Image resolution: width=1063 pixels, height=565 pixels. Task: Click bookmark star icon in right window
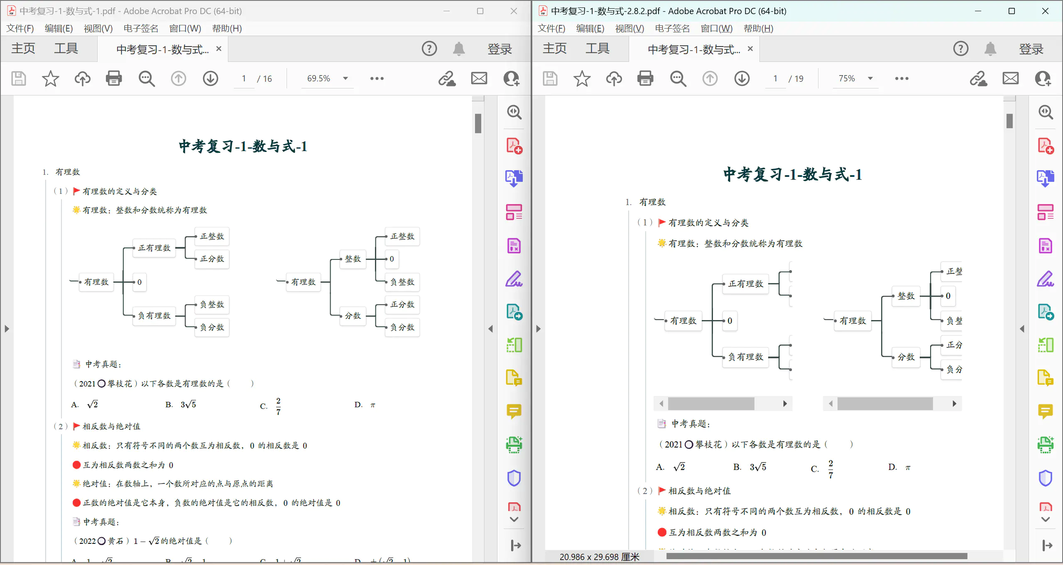[x=582, y=78]
